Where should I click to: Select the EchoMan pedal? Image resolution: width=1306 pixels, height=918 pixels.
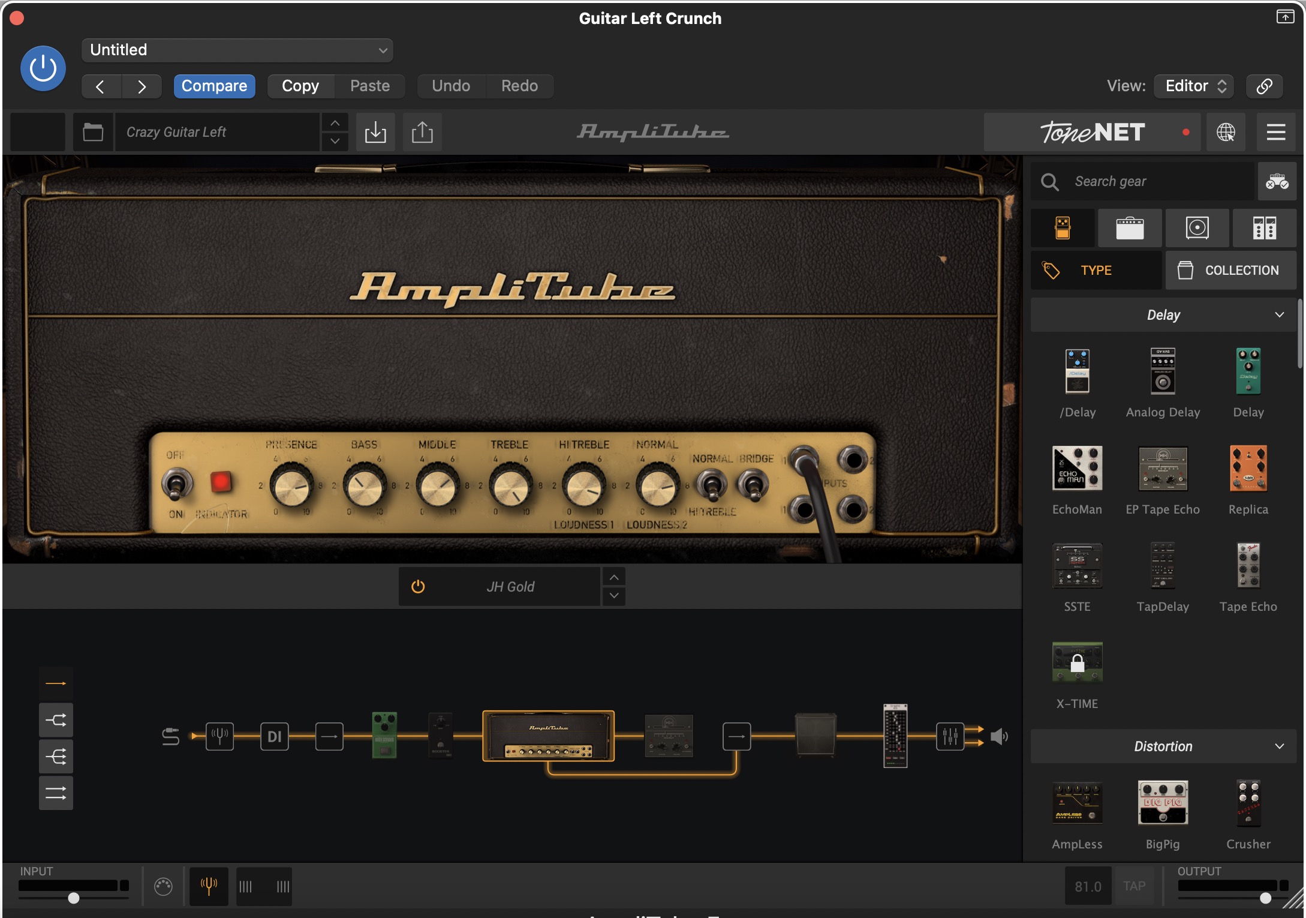1077,468
